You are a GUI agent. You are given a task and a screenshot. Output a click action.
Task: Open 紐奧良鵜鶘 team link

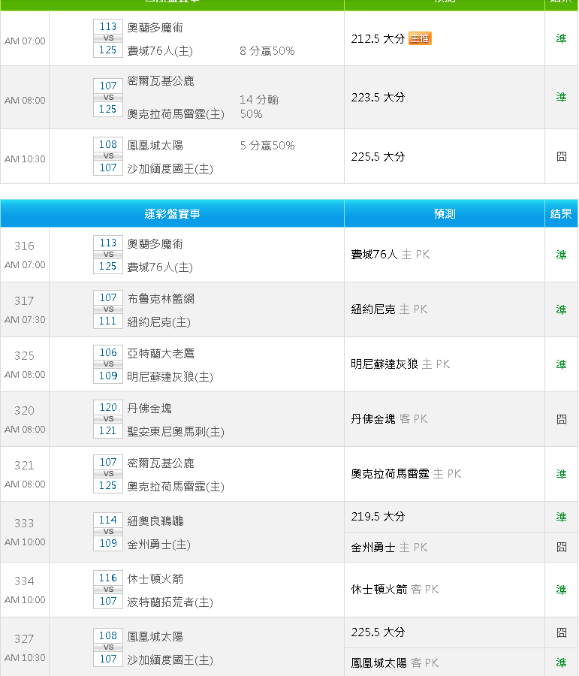155,521
